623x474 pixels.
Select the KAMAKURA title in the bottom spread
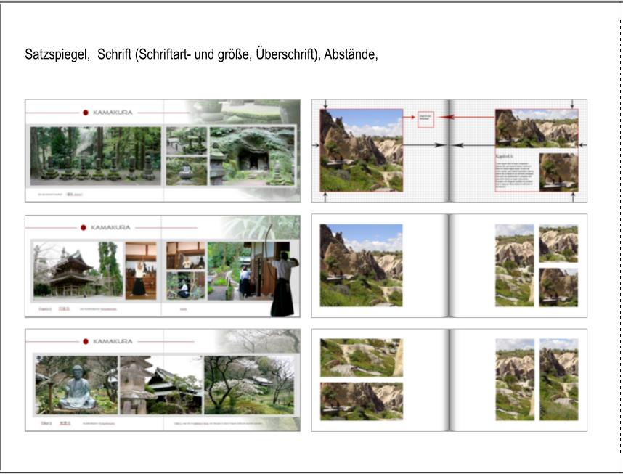click(x=113, y=341)
